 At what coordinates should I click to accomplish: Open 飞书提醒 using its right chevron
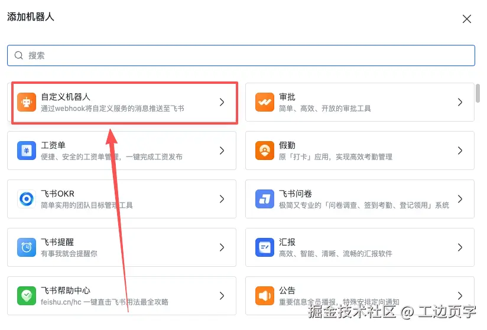(x=222, y=247)
